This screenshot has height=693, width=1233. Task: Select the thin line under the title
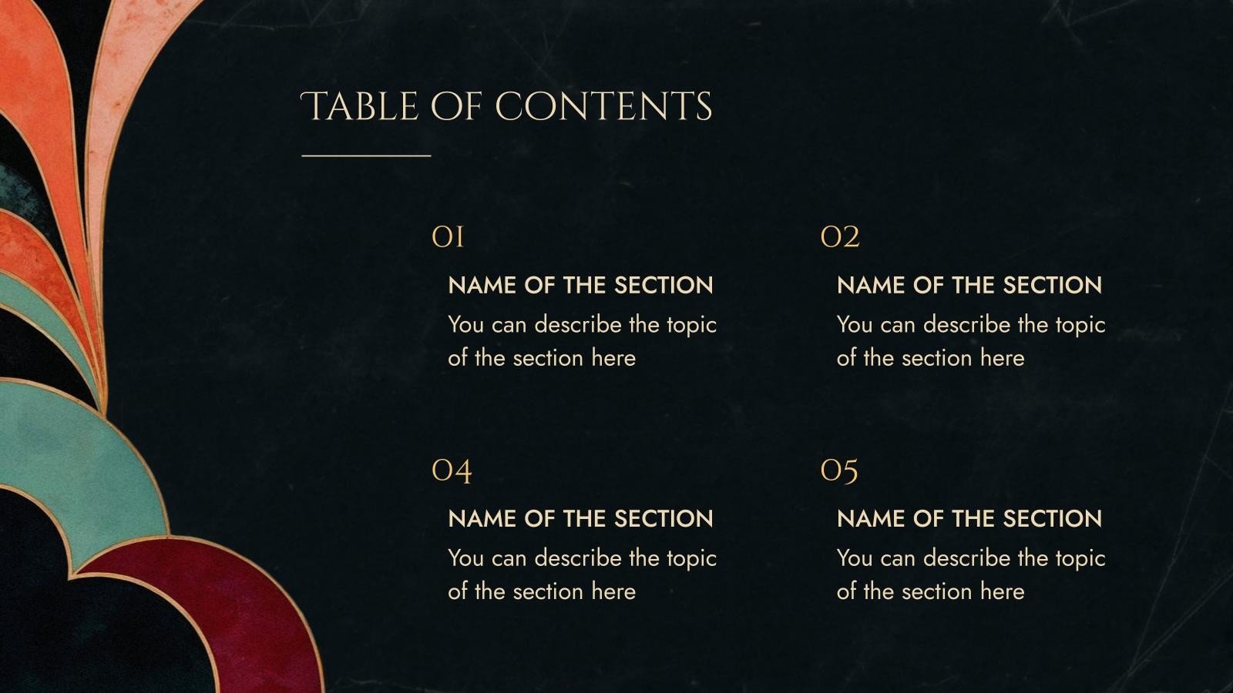tap(366, 156)
